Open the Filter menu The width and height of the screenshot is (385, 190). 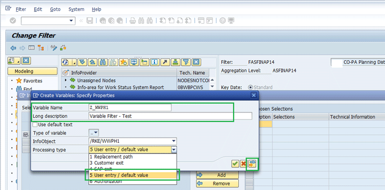pyautogui.click(x=21, y=9)
